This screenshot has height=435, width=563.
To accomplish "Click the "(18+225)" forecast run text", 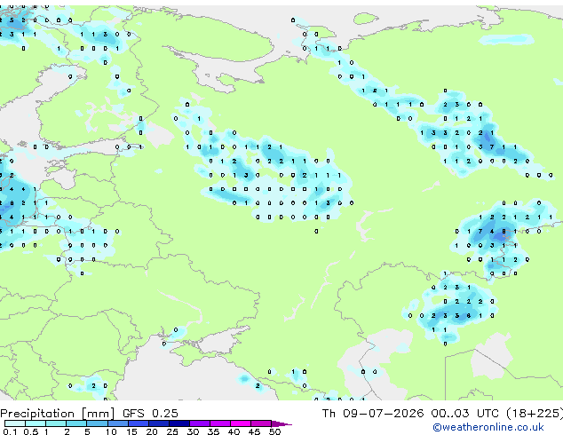I will click(535, 413).
